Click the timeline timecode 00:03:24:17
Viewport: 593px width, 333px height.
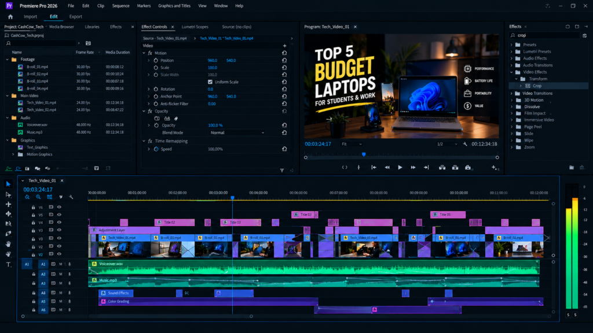(x=38, y=190)
